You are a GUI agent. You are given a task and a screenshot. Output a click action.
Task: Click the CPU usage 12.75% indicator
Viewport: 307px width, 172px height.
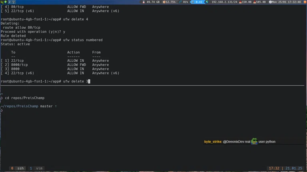coord(169,2)
